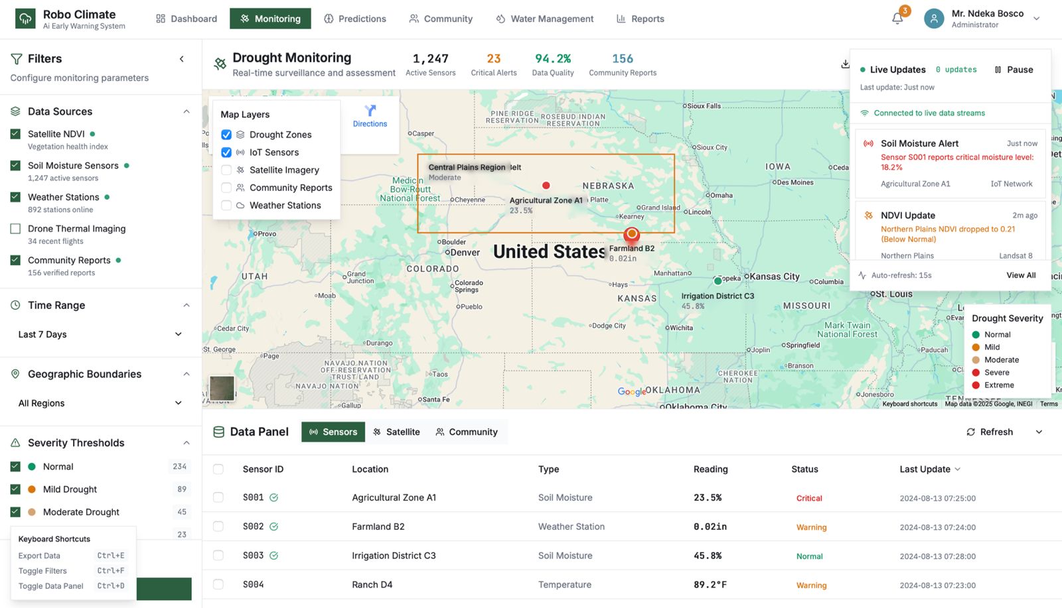Click the auto-refresh activity icon
1062x608 pixels.
[862, 275]
